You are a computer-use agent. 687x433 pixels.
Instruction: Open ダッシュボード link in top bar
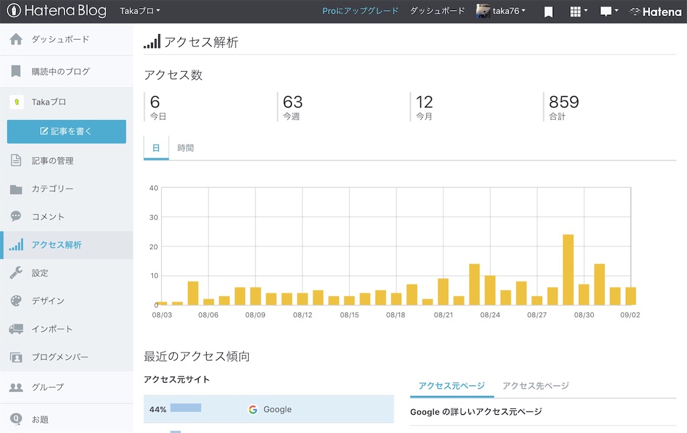437,11
